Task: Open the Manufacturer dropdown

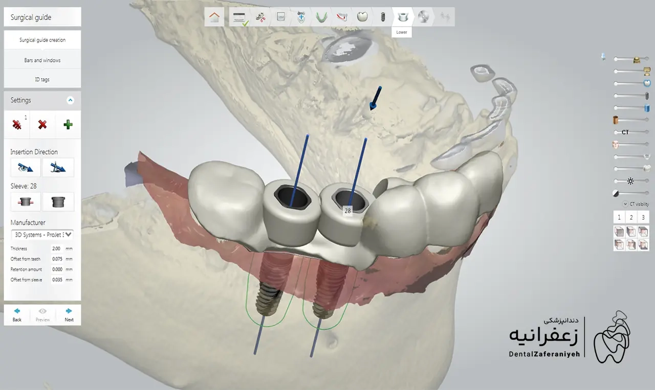Action: click(42, 235)
